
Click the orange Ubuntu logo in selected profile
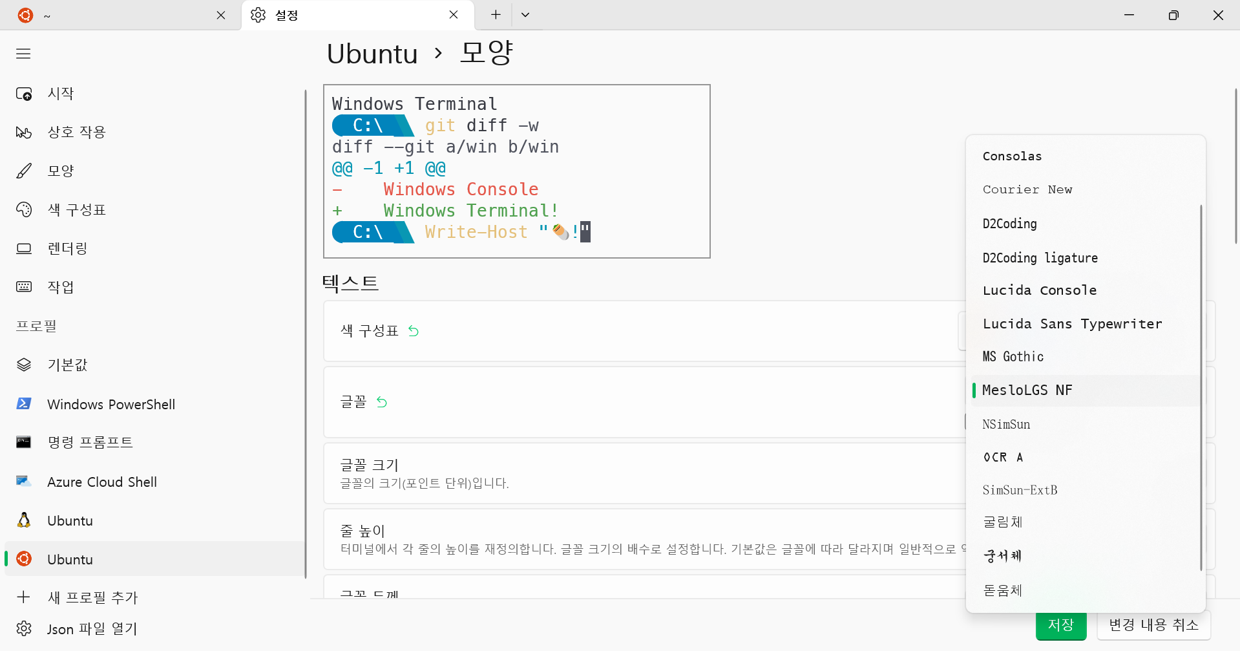click(24, 559)
